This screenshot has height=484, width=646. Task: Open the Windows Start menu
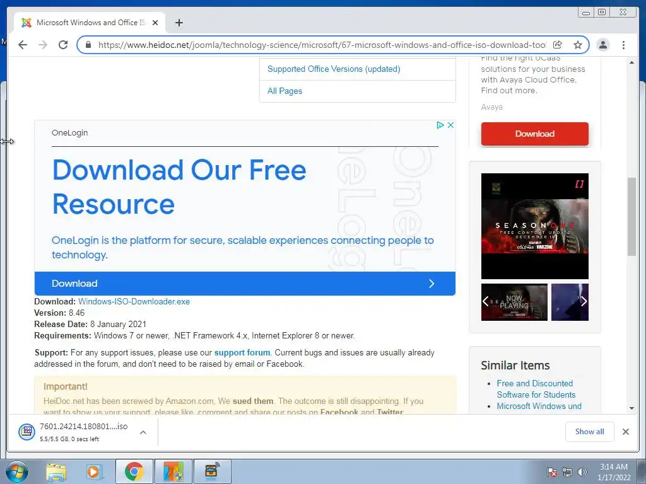click(17, 471)
